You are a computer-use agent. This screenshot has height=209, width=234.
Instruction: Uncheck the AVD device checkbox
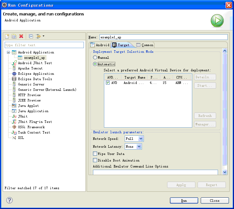[x=108, y=83]
